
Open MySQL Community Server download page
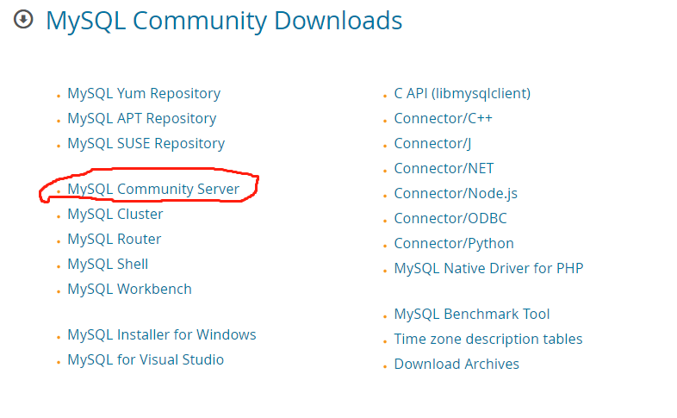[x=153, y=189]
